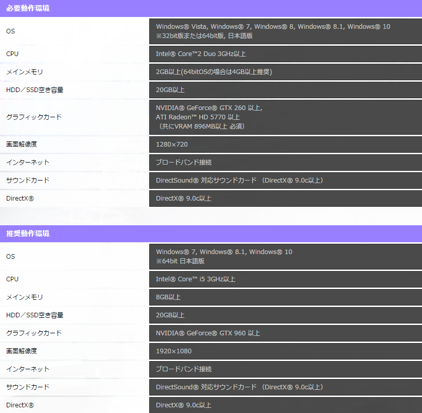Click the recommended CPU row label
The width and height of the screenshot is (422, 413).
click(12, 279)
